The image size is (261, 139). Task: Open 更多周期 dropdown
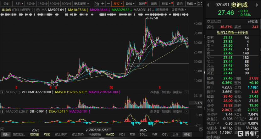pyautogui.click(x=81, y=4)
